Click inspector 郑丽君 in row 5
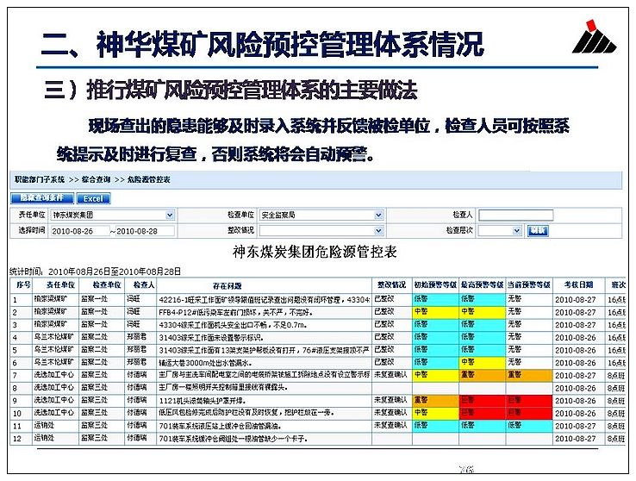 [137, 349]
